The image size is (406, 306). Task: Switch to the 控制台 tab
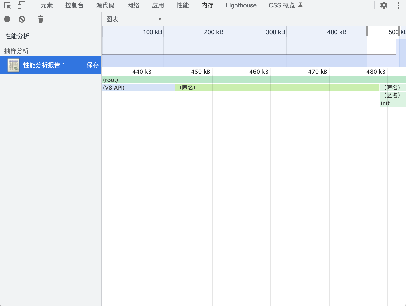pos(74,5)
